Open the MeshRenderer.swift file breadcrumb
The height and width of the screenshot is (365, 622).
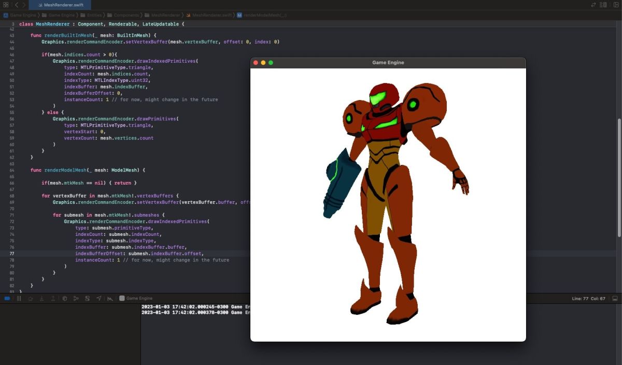pos(208,15)
